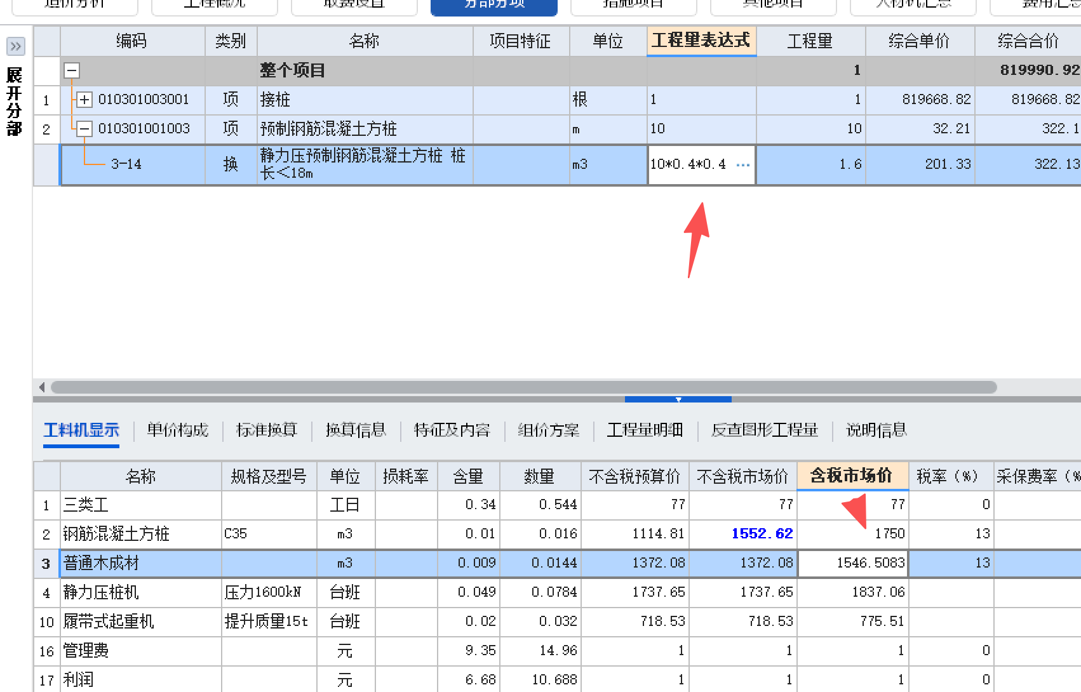Click the 静力压预制钢筋混凝土方桩 name cell

pyautogui.click(x=365, y=164)
